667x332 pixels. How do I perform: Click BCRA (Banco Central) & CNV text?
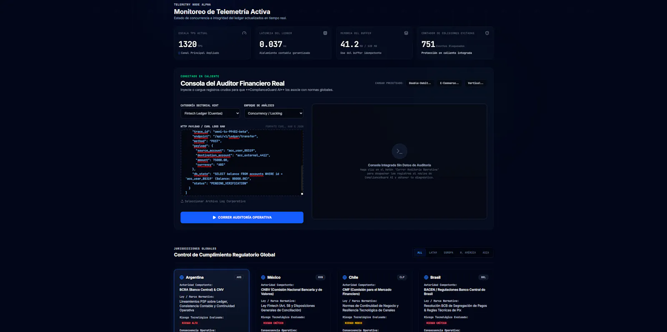[202, 290]
